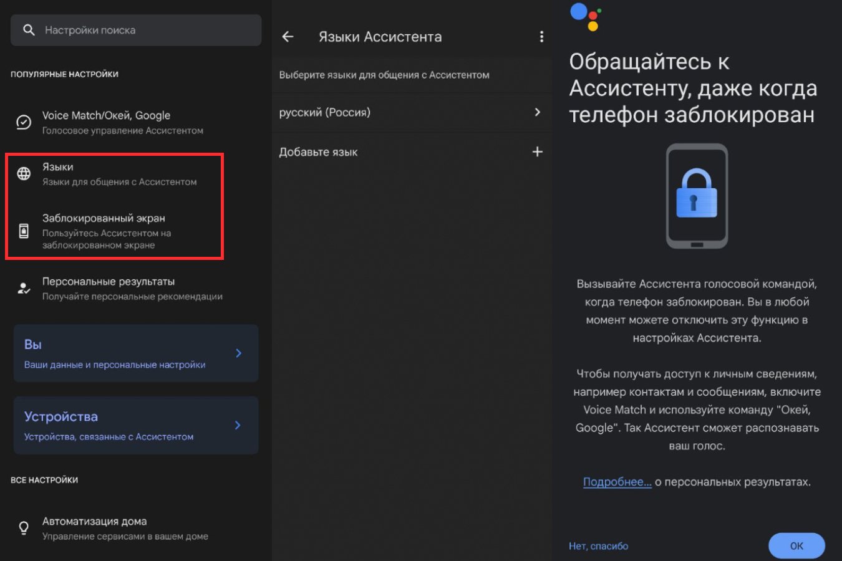Viewport: 842px width, 561px height.
Task: Click the home automation lightbulb icon
Action: tap(24, 528)
